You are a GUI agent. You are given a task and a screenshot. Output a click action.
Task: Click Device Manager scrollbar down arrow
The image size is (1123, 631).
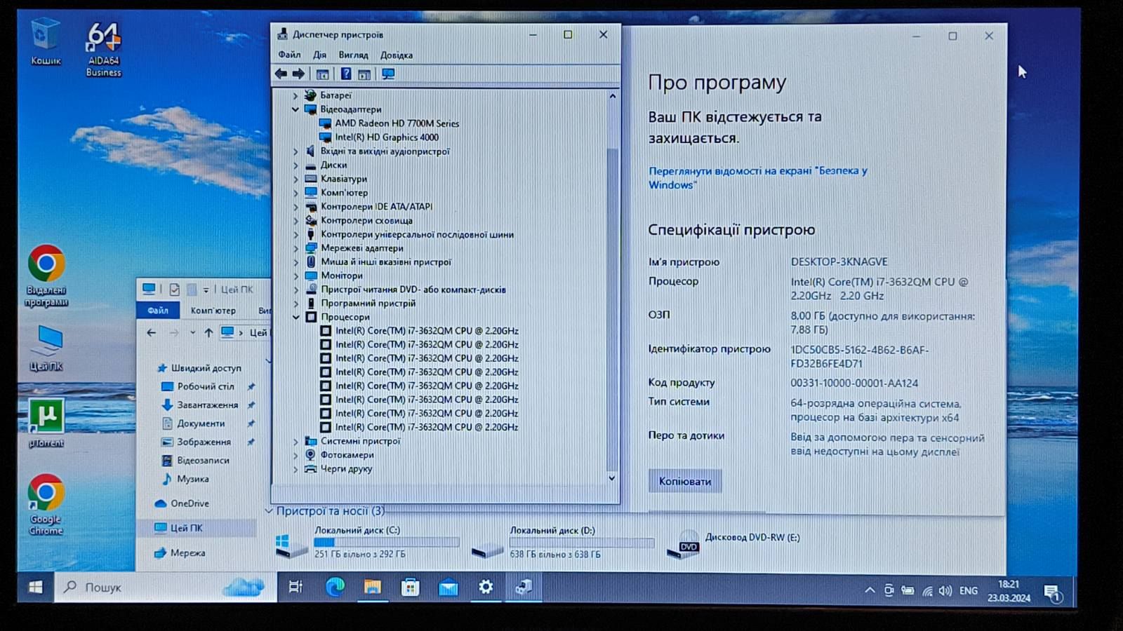click(x=612, y=478)
